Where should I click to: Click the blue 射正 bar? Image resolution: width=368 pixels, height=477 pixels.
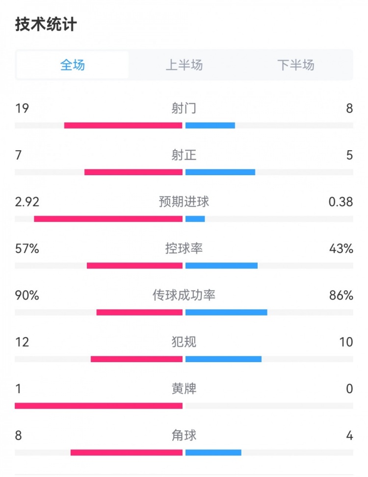click(x=220, y=172)
